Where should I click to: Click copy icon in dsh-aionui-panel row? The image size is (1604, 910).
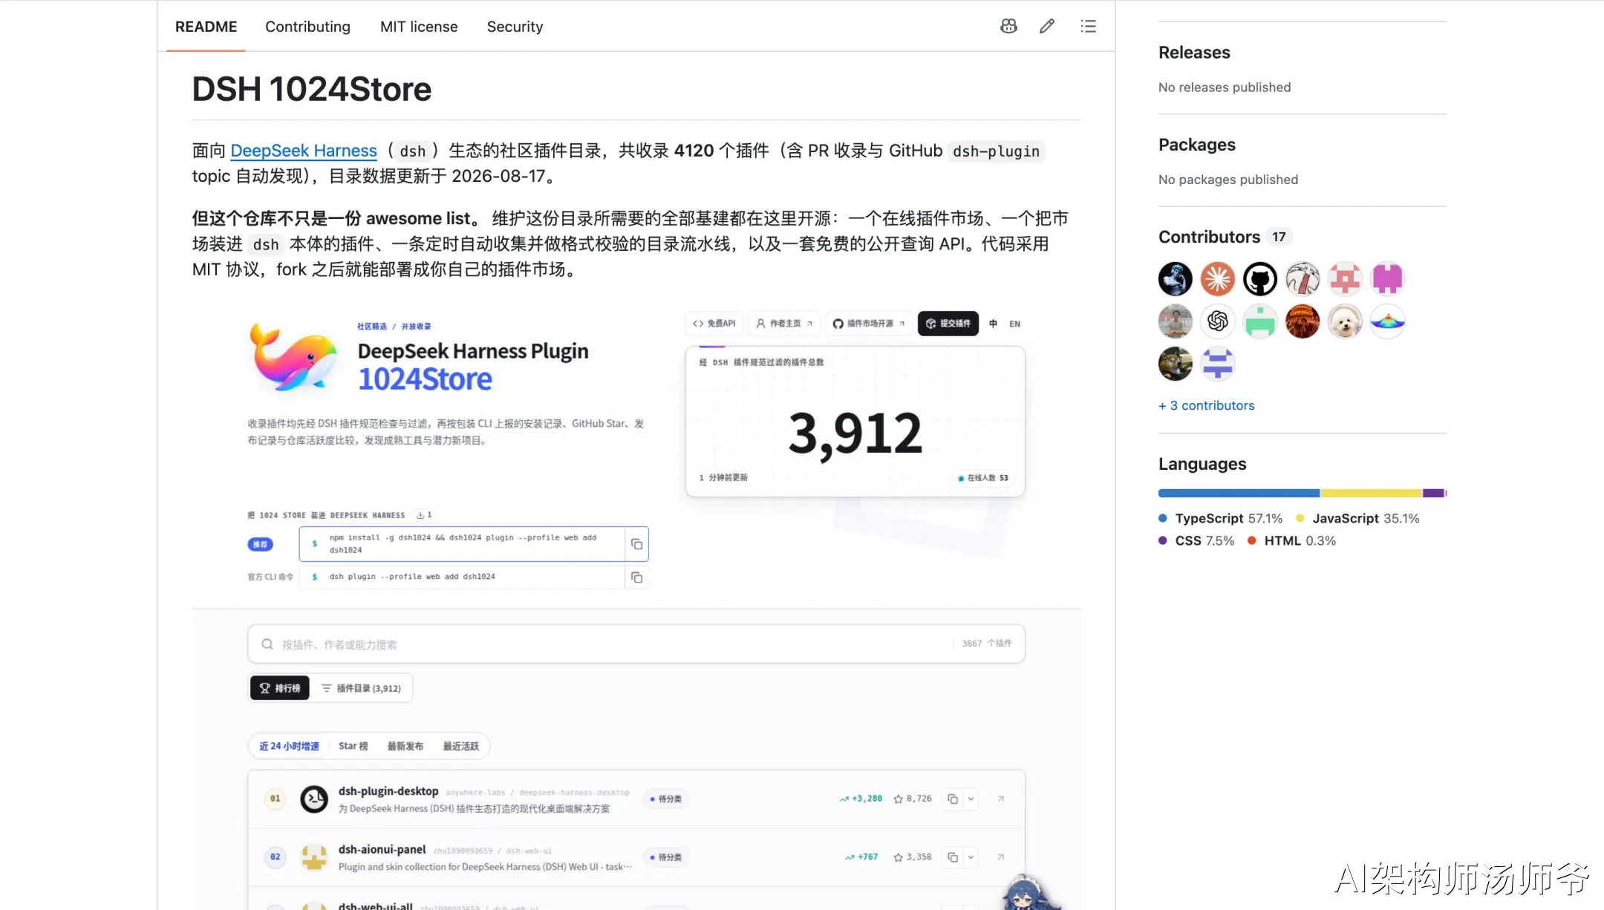[x=953, y=857]
